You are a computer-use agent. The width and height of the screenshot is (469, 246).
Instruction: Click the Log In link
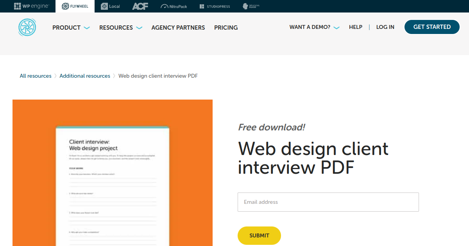385,27
